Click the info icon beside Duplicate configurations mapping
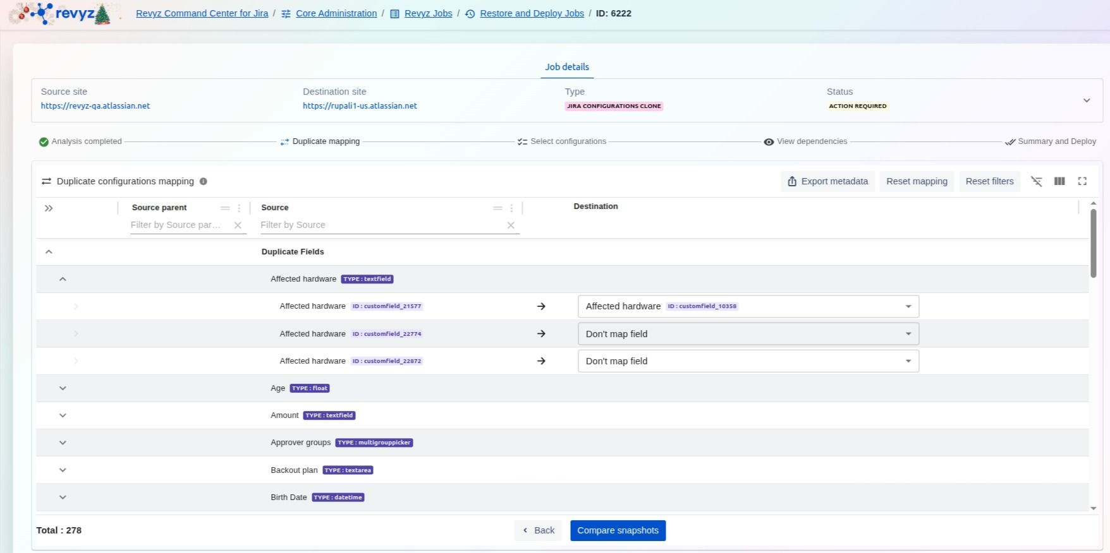The height and width of the screenshot is (553, 1110). point(203,181)
